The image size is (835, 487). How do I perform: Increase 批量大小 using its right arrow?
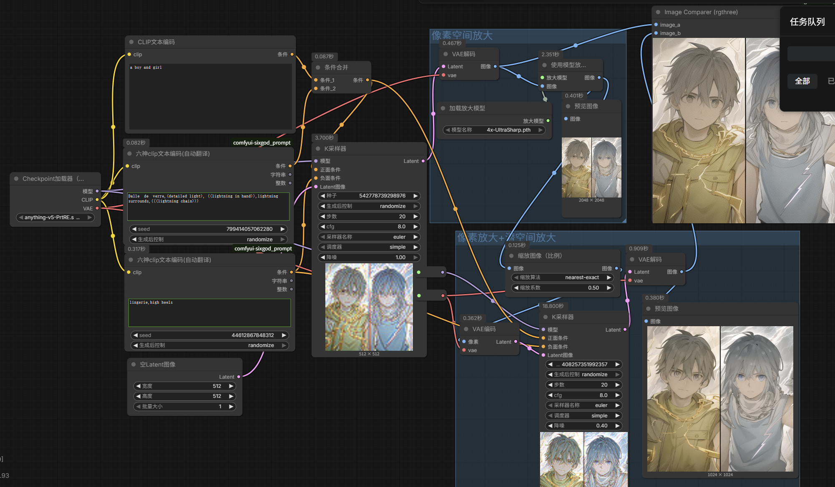pos(231,407)
